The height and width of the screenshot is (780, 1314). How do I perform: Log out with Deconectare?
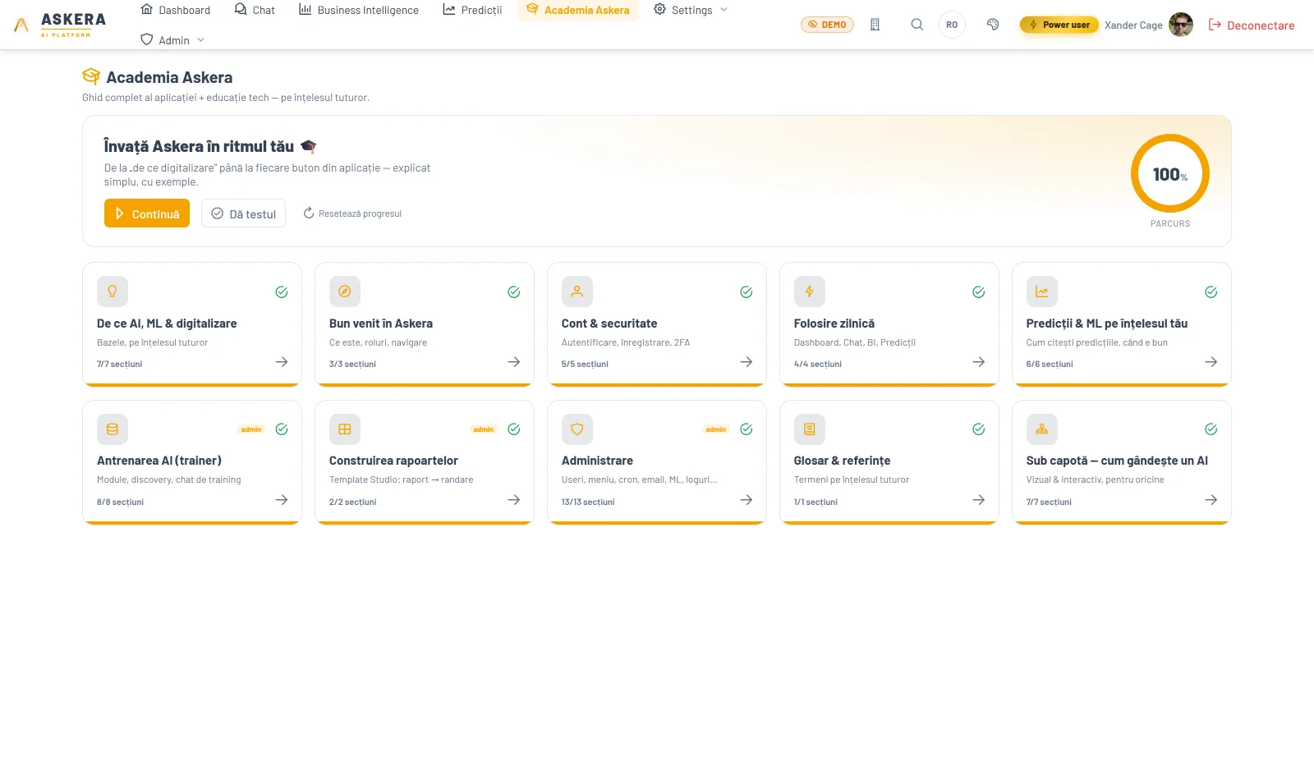(x=1252, y=25)
